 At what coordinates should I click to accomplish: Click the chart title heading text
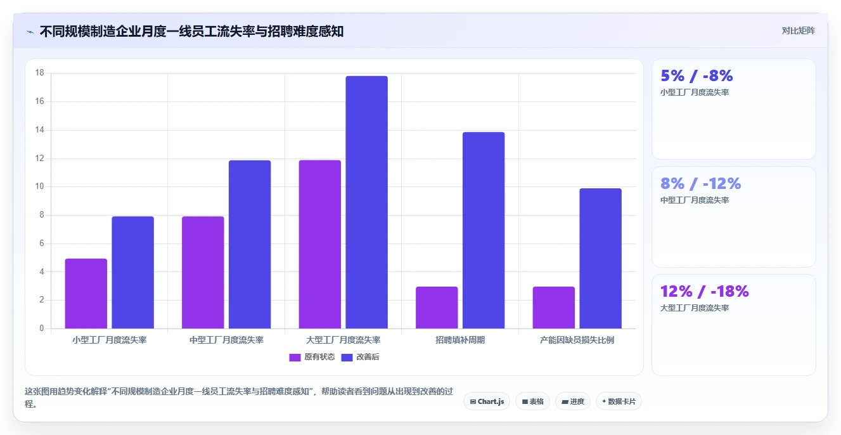click(191, 31)
